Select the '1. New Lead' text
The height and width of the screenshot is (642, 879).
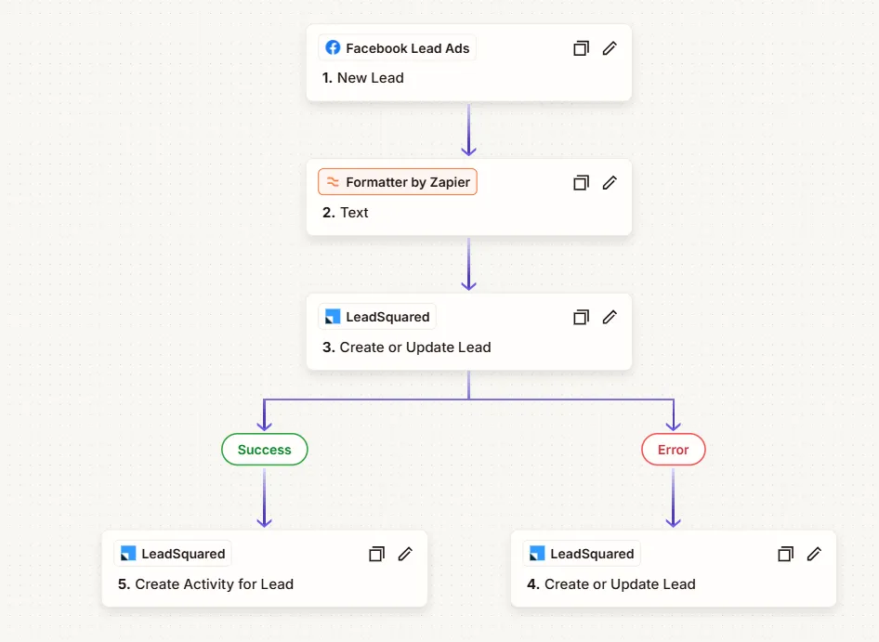[362, 78]
